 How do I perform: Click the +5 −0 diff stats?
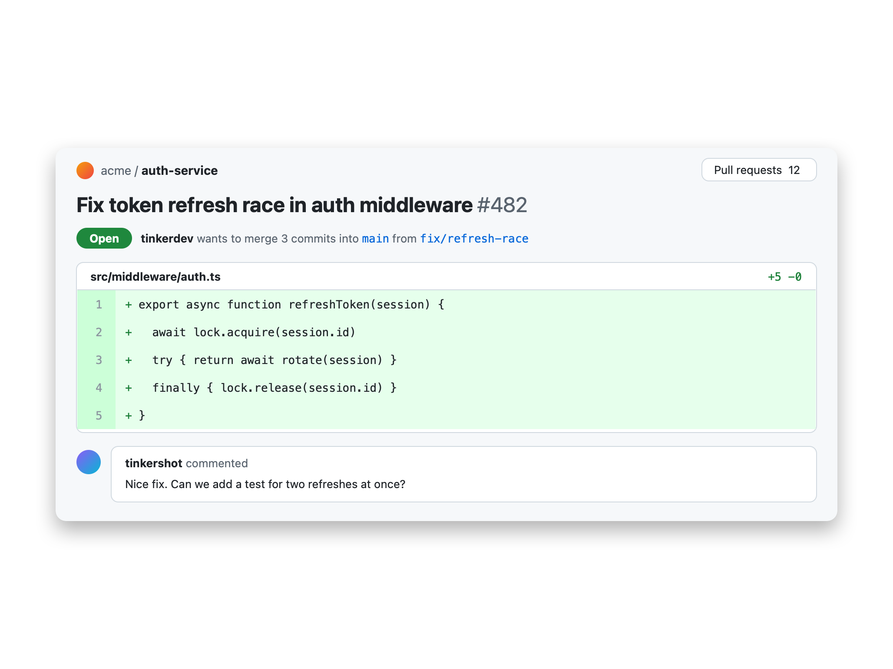coord(784,277)
